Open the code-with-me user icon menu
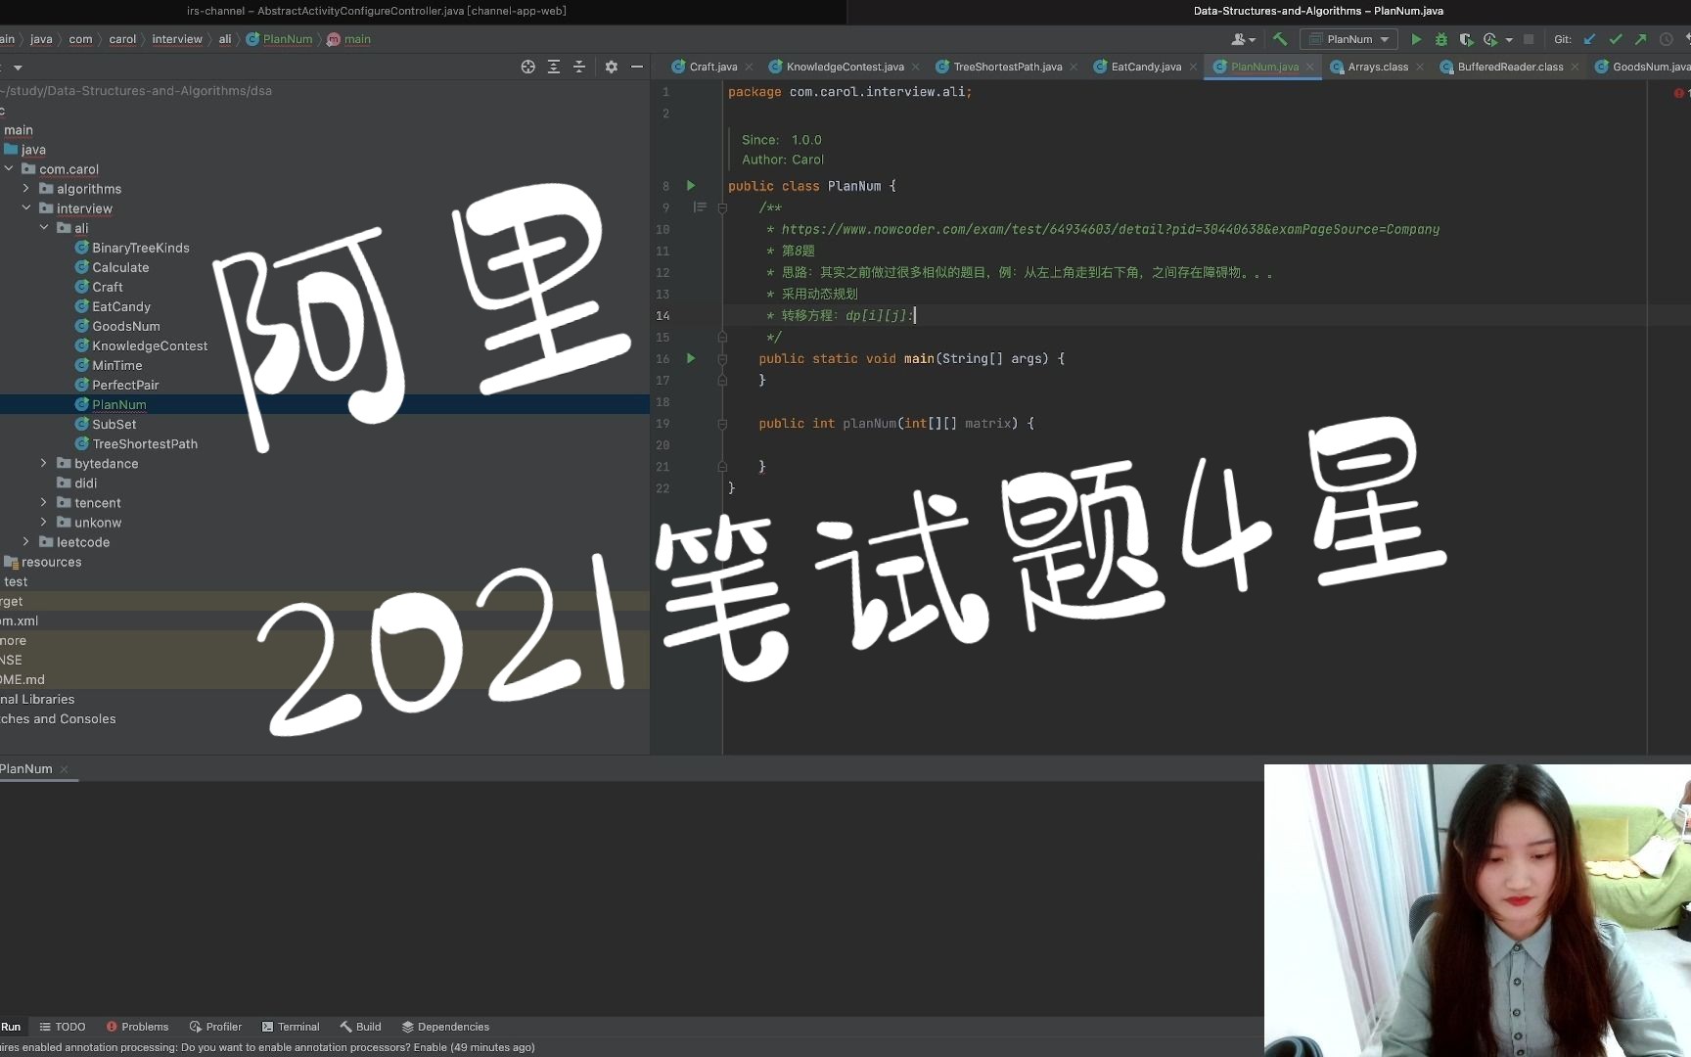 pyautogui.click(x=1243, y=39)
